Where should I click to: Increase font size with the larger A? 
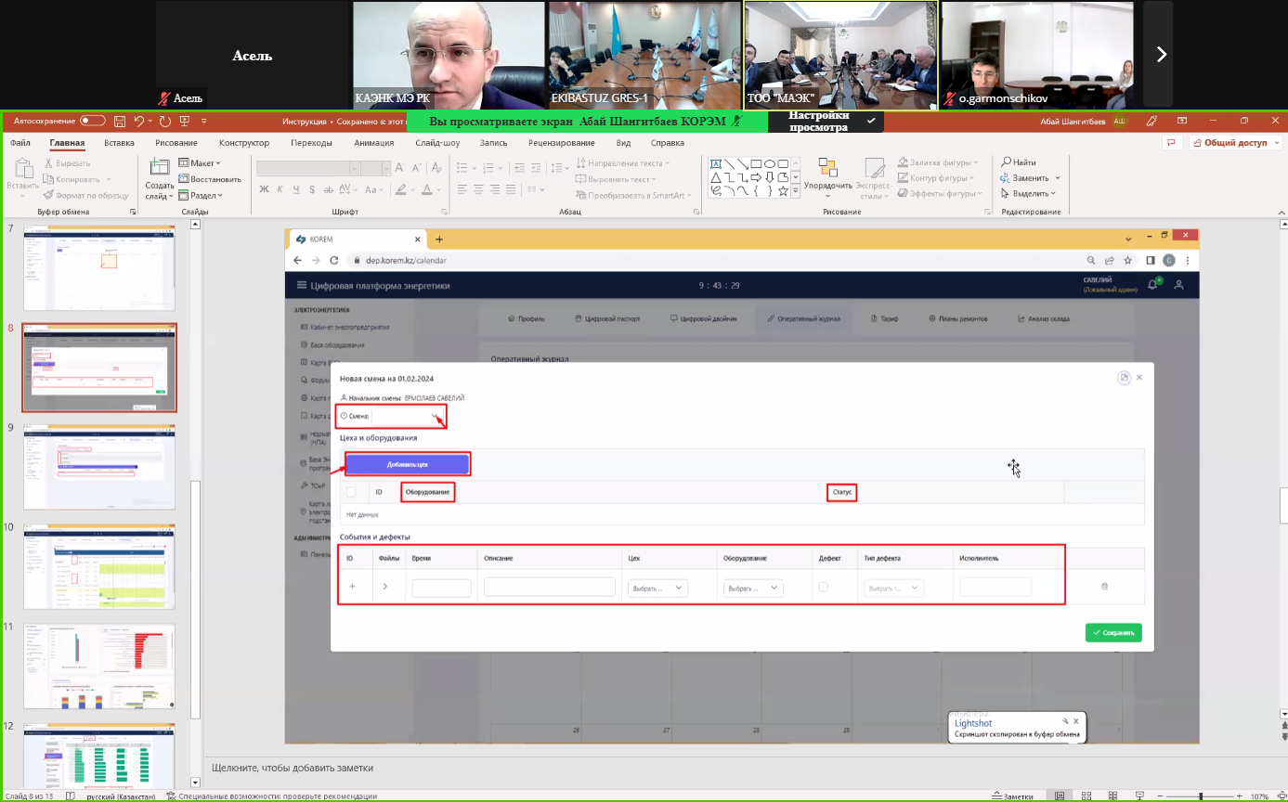(400, 168)
